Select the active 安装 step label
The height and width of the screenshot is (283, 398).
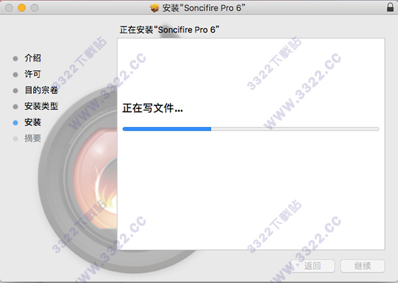pyautogui.click(x=33, y=122)
